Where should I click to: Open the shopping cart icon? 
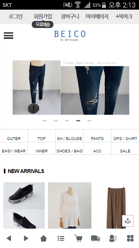tap(78, 238)
